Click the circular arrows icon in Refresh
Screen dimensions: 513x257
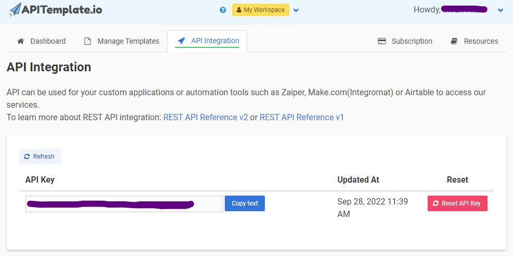pos(27,157)
